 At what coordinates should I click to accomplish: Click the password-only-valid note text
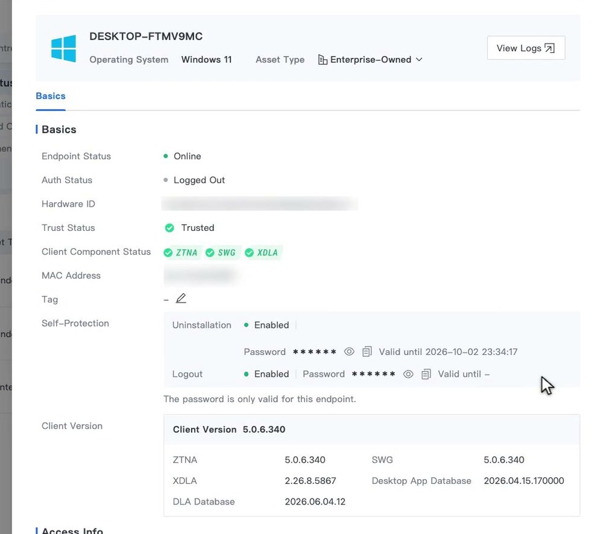click(259, 399)
